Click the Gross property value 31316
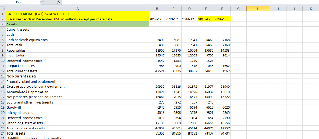319x139 pixels. [x=177, y=87]
